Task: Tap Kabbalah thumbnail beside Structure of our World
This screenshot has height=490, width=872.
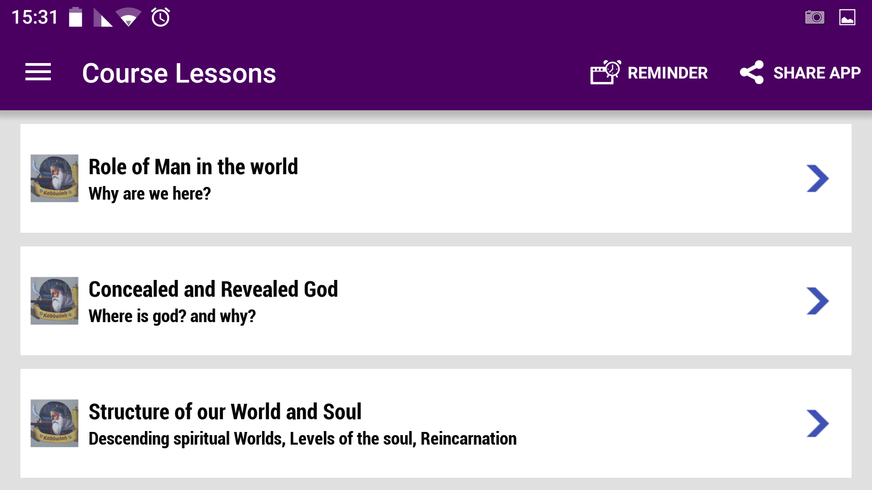Action: 54,423
